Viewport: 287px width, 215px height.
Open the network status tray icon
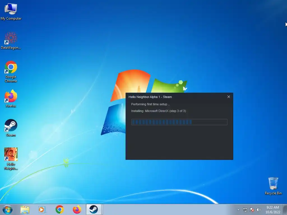click(x=245, y=210)
